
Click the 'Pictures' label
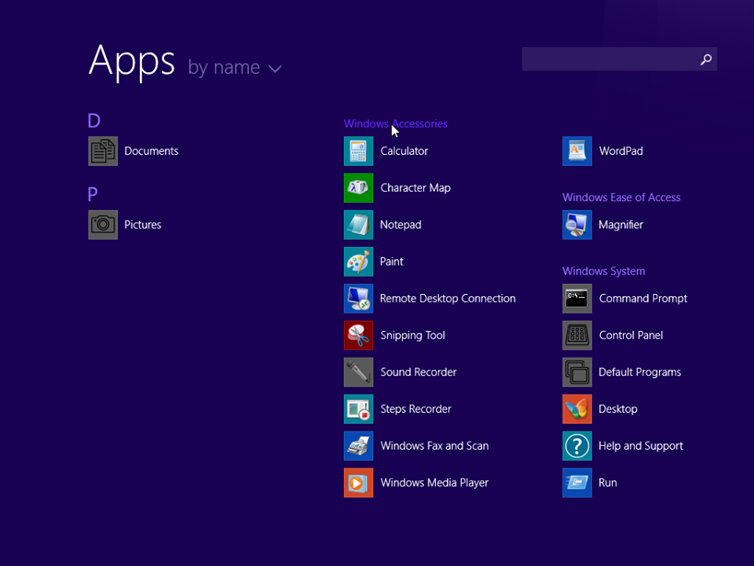[x=142, y=225]
